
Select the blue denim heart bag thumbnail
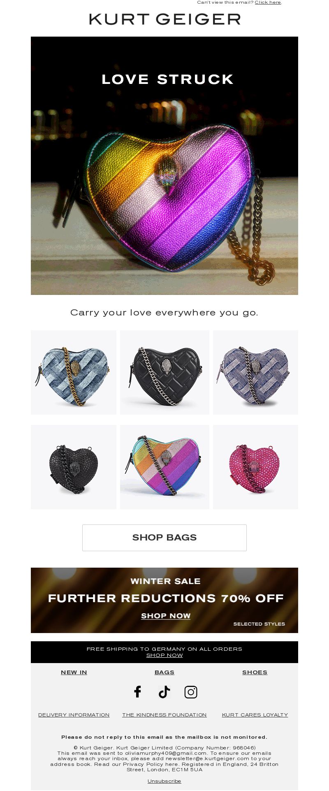point(74,372)
